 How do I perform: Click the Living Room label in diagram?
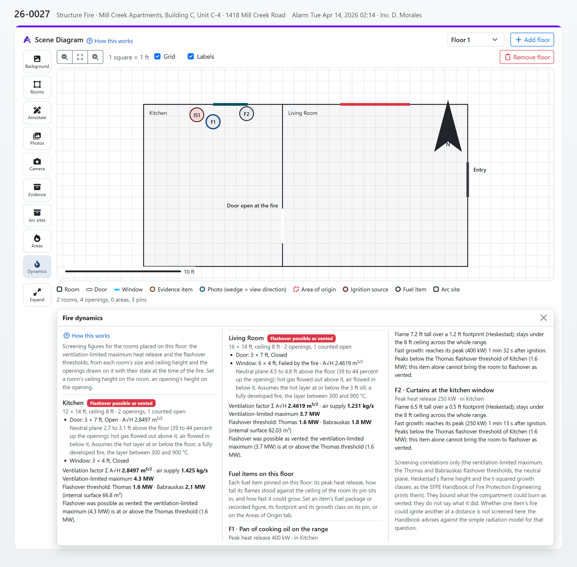[x=303, y=113]
